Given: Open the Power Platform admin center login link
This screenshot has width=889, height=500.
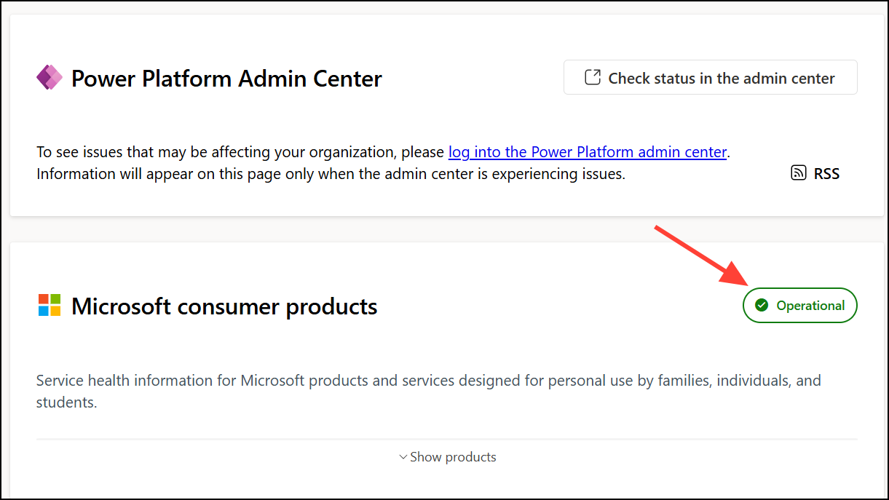Looking at the screenshot, I should [x=587, y=152].
